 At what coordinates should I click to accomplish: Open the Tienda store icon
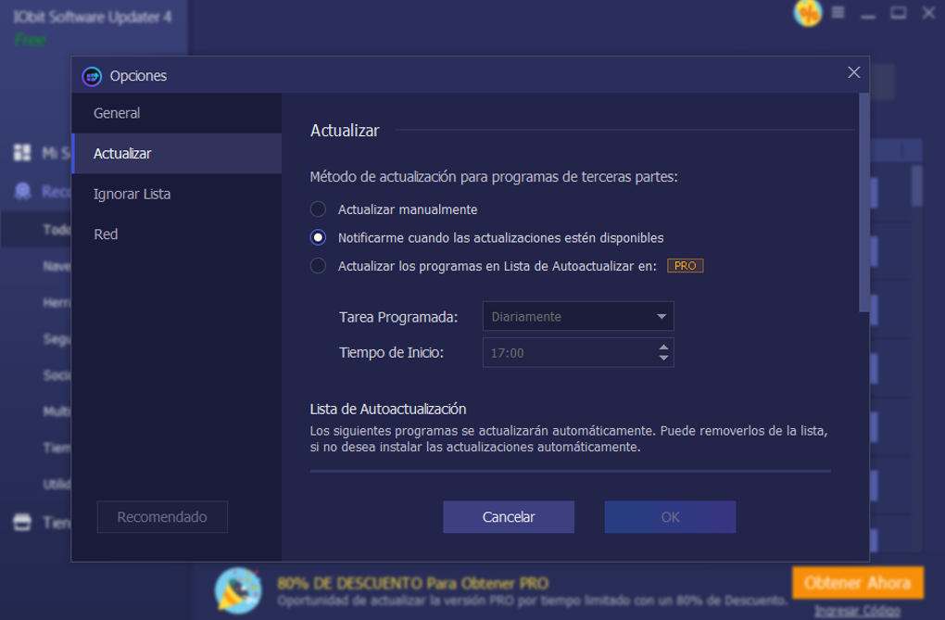pyautogui.click(x=21, y=522)
